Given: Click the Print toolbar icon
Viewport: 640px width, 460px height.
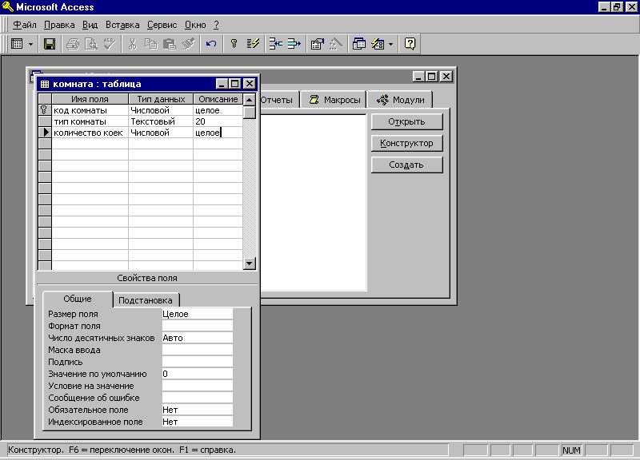Looking at the screenshot, I should [x=73, y=44].
